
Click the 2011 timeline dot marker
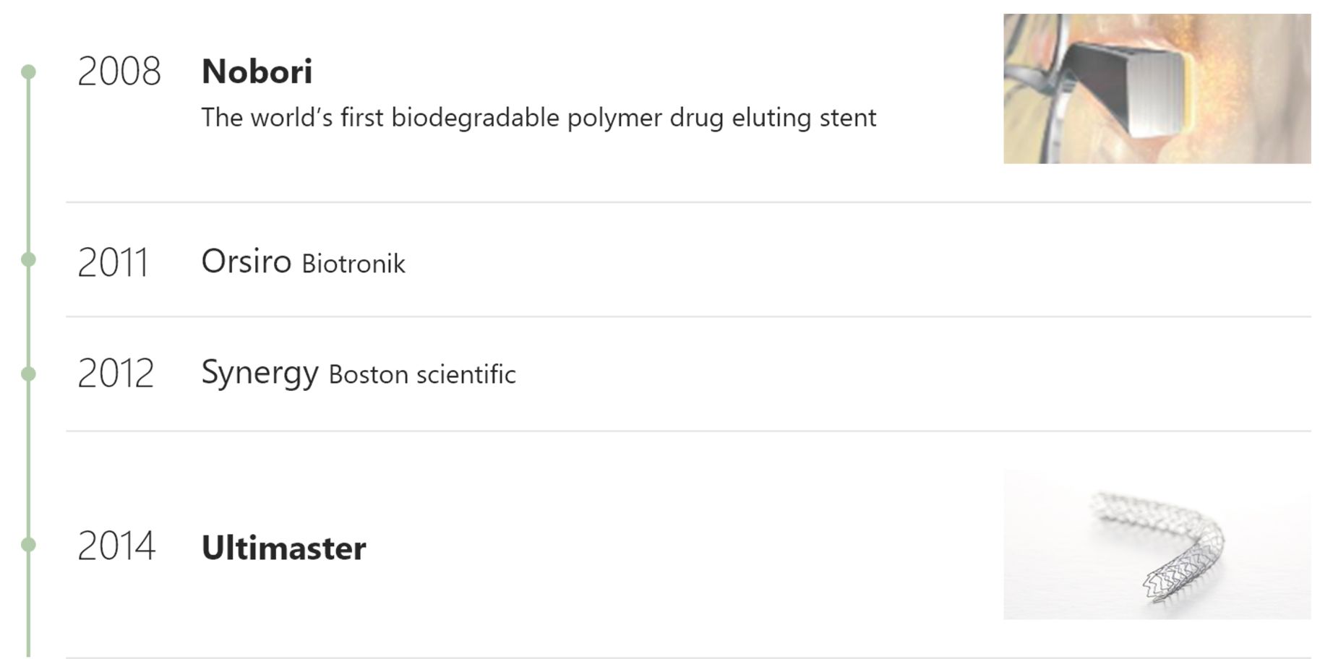pos(28,259)
